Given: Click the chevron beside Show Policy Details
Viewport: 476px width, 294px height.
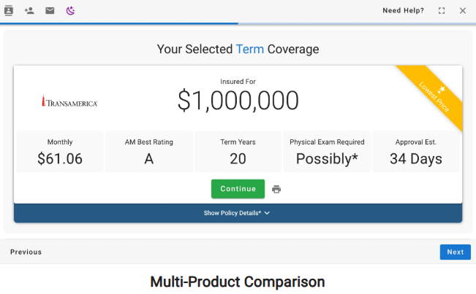Looking at the screenshot, I should coord(268,213).
